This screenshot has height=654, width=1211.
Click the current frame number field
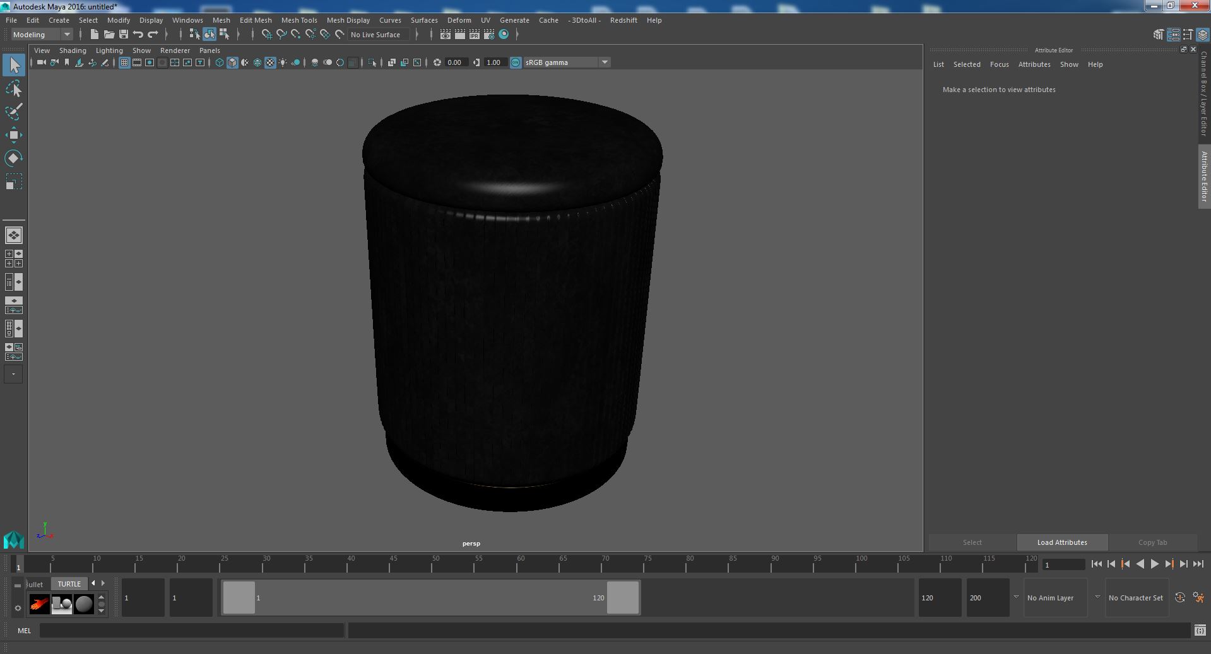[x=1063, y=564]
